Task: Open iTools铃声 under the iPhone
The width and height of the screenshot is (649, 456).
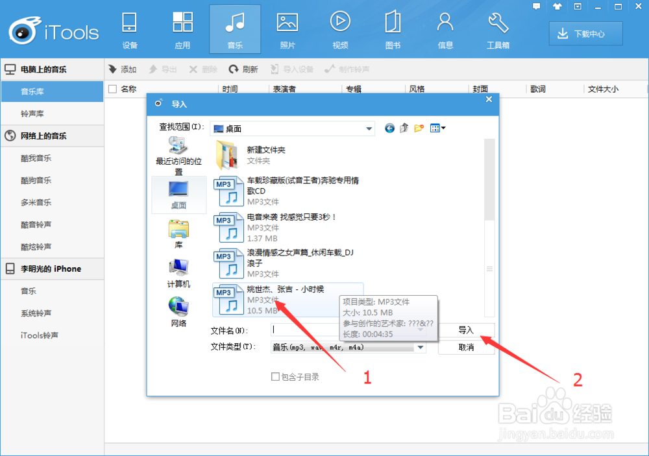Action: [x=52, y=335]
